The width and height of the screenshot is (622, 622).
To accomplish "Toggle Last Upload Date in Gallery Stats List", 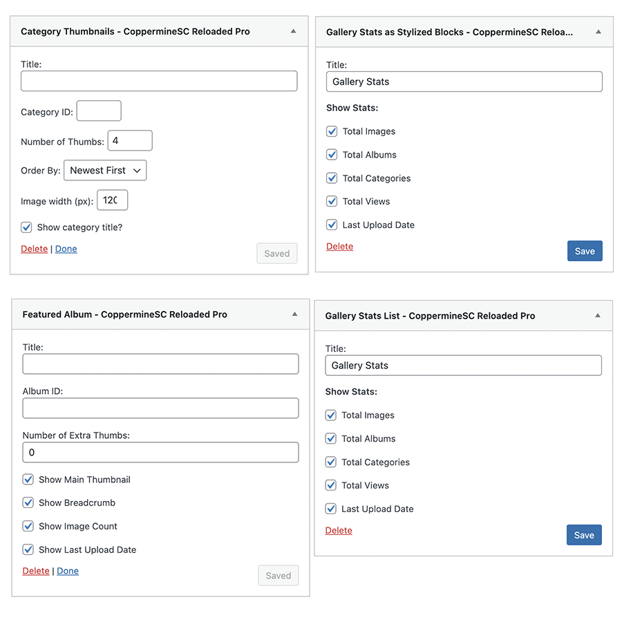I will [x=331, y=509].
